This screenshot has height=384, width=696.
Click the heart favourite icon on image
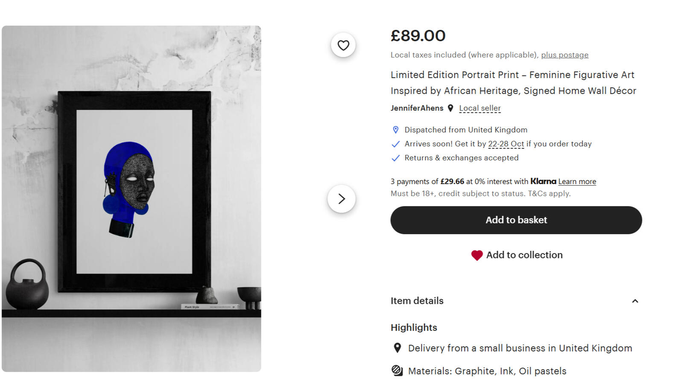(x=343, y=45)
